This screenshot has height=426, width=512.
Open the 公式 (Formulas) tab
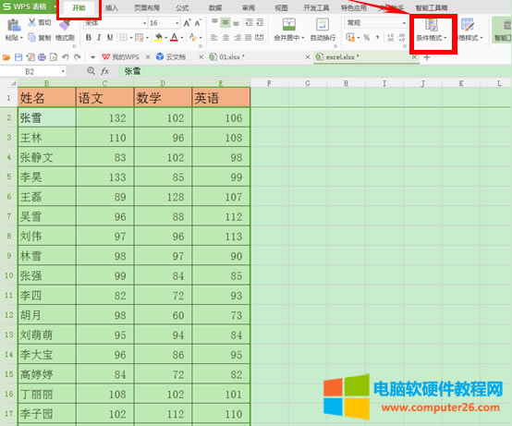[182, 7]
